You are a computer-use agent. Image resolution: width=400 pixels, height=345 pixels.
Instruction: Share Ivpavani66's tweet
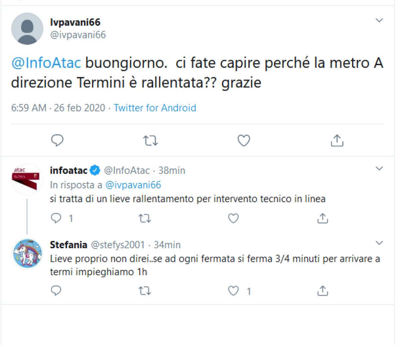[x=338, y=140]
